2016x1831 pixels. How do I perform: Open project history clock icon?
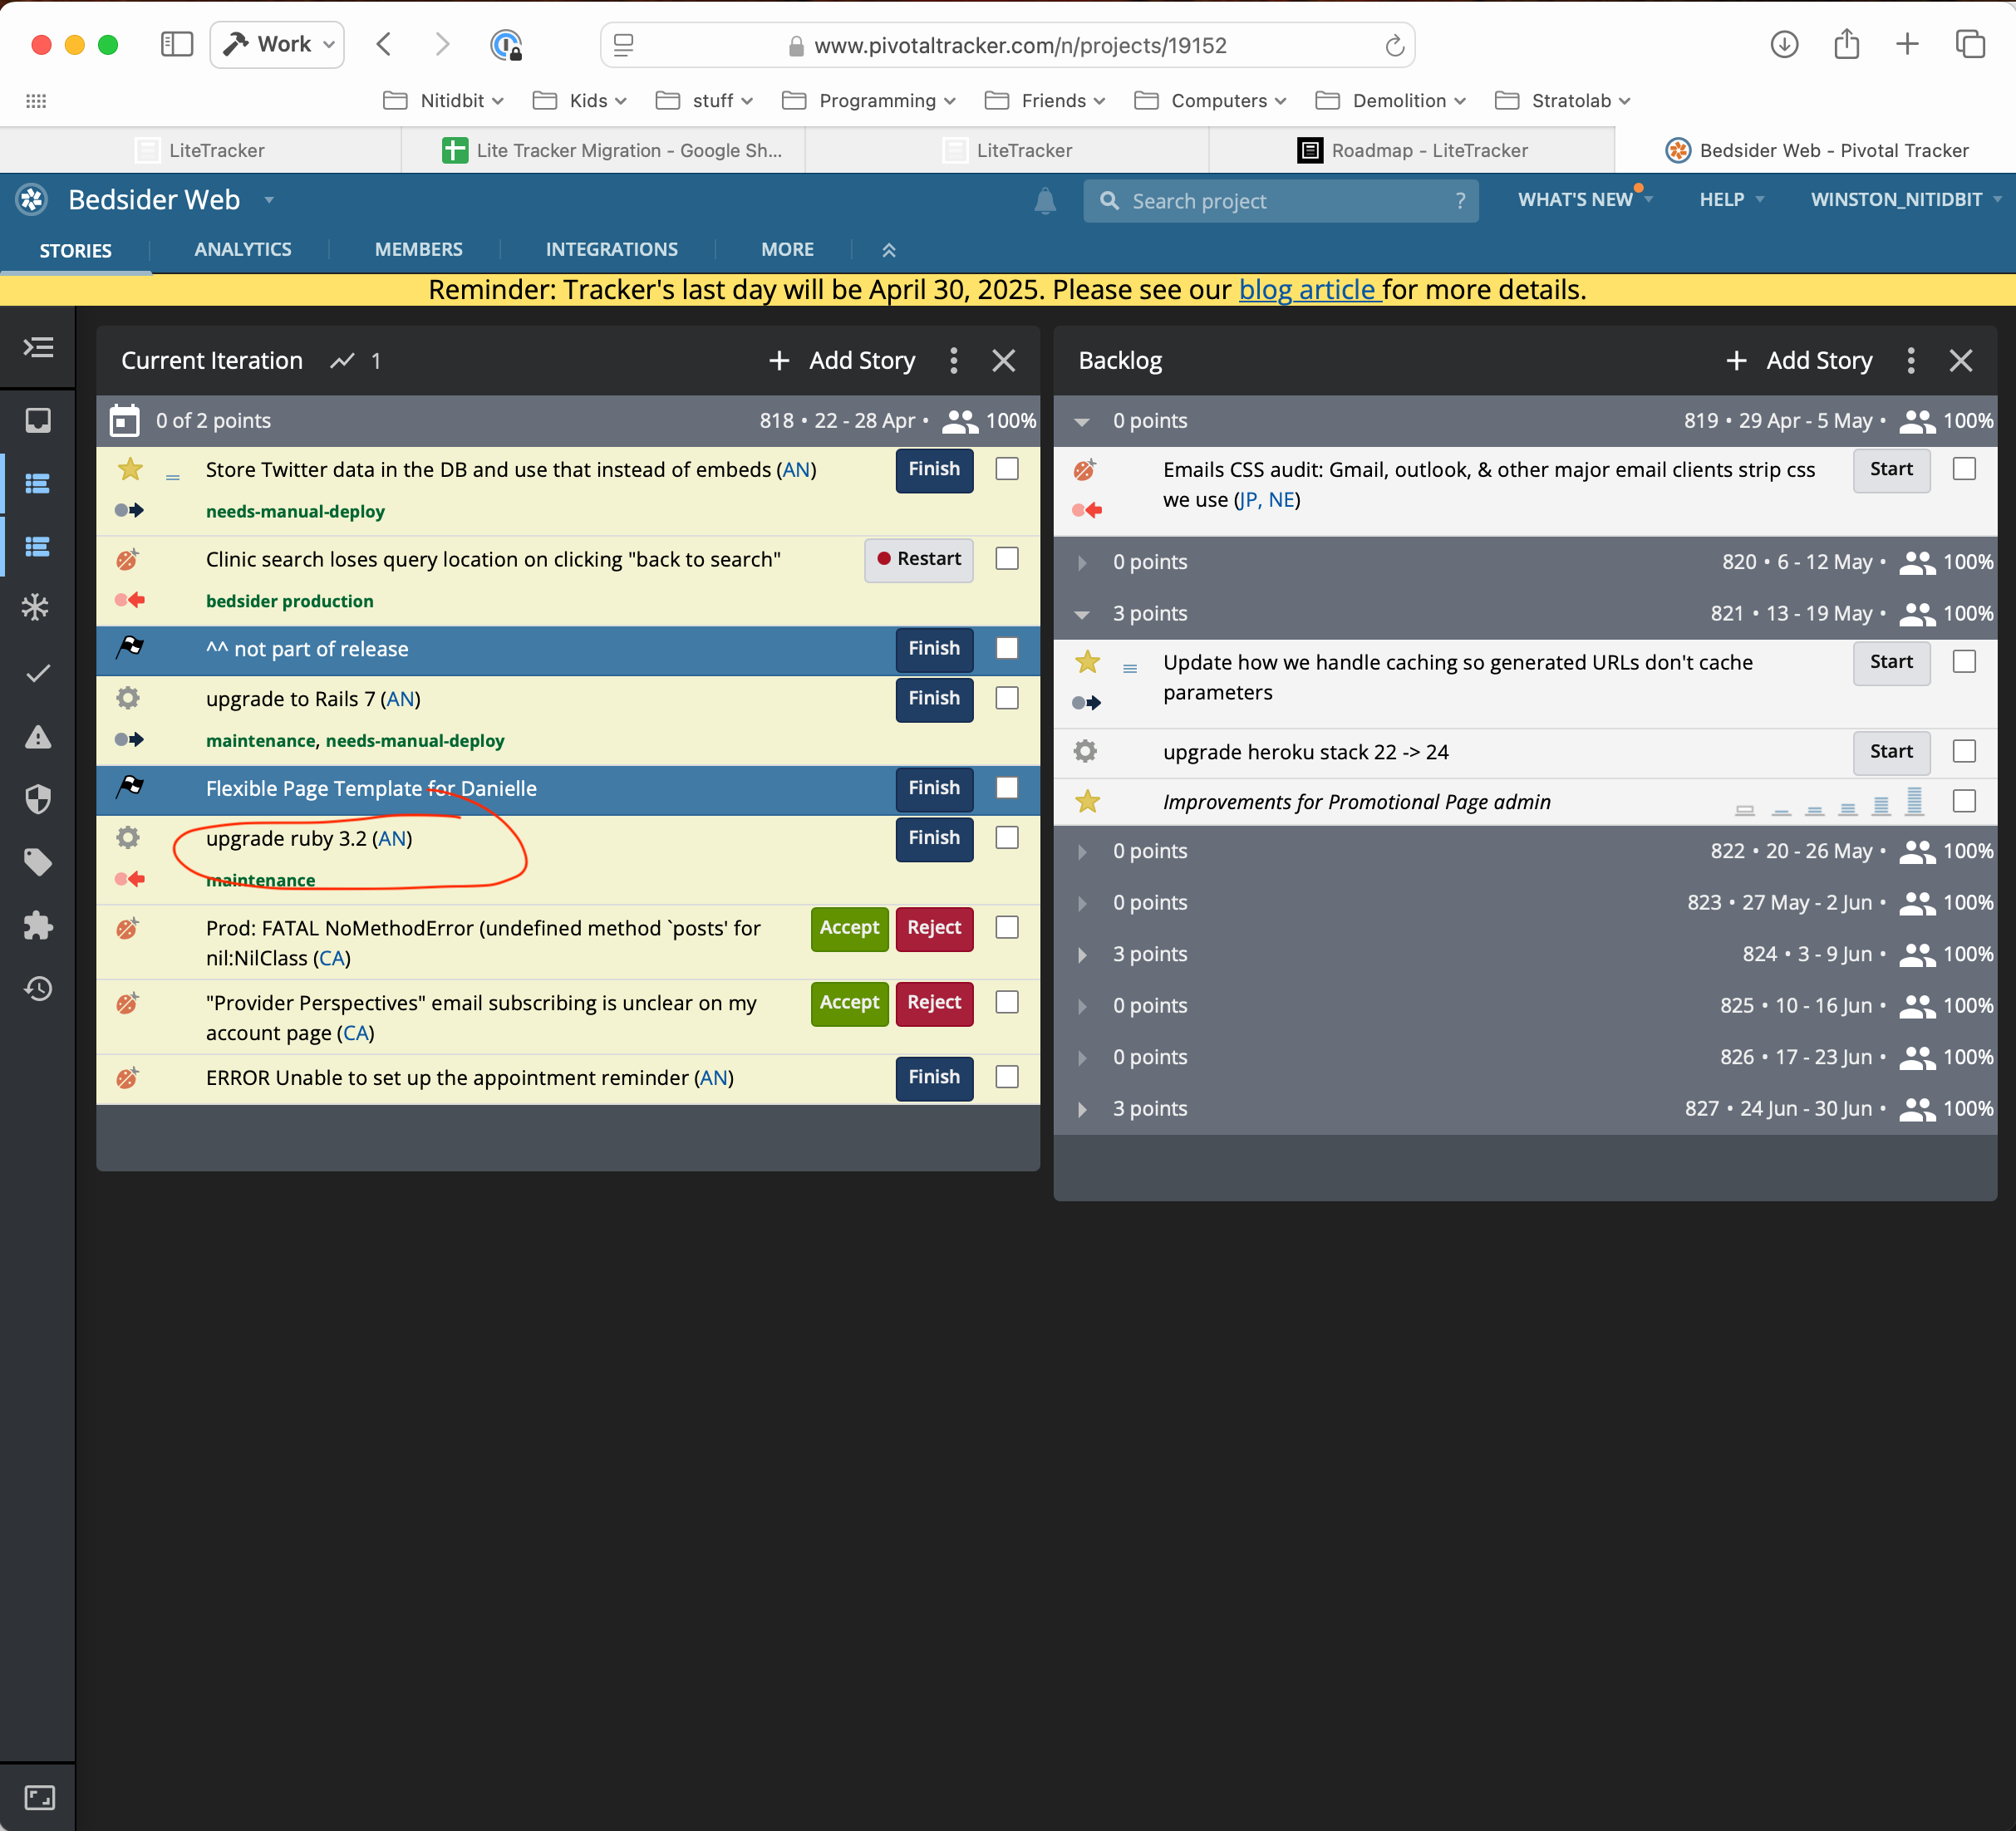point(38,989)
